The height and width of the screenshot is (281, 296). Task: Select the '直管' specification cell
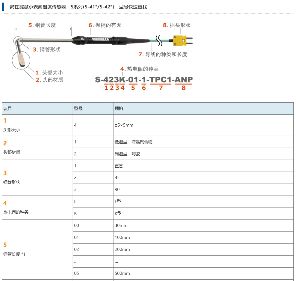(x=204, y=166)
